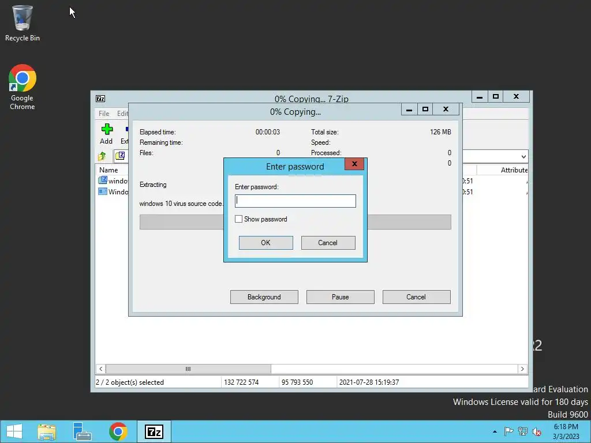The height and width of the screenshot is (443, 591).
Task: Open the Google Chrome desktop shortcut
Action: (x=23, y=87)
